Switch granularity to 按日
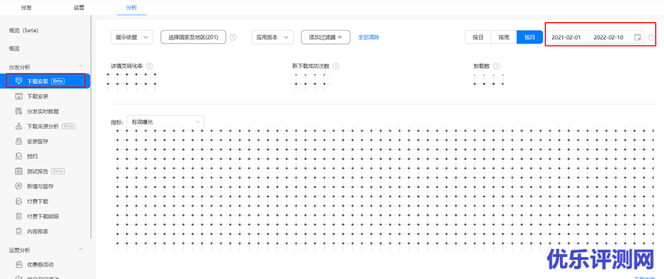Viewport: 664px width, 279px height. click(478, 38)
